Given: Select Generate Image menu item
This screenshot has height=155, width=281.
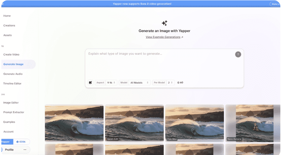Looking at the screenshot, I should point(18,64).
